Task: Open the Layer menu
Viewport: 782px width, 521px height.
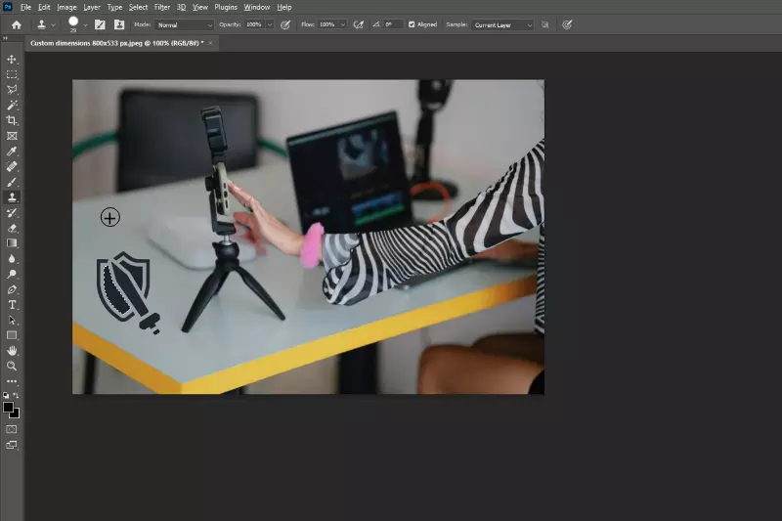Action: click(x=92, y=8)
